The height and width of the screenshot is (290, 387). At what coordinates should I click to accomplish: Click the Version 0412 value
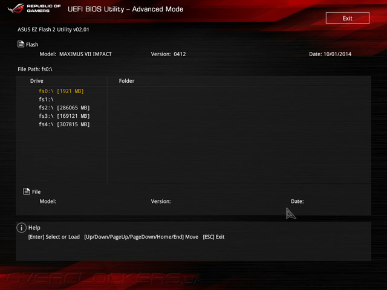tap(180, 54)
